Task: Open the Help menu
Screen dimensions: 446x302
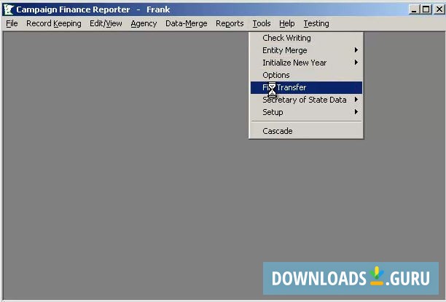Action: coord(286,23)
